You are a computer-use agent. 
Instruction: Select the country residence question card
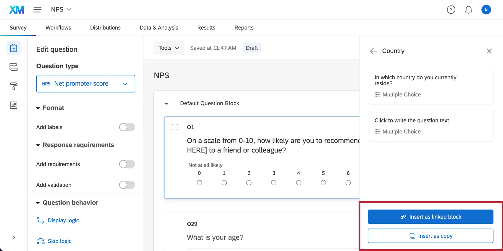tap(430, 86)
